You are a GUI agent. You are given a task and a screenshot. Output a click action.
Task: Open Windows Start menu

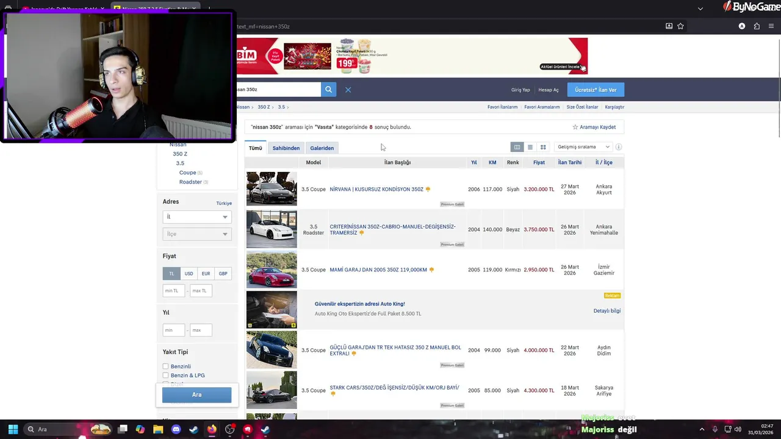(13, 429)
